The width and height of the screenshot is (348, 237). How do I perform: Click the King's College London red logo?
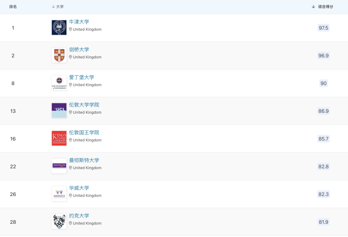pos(59,138)
